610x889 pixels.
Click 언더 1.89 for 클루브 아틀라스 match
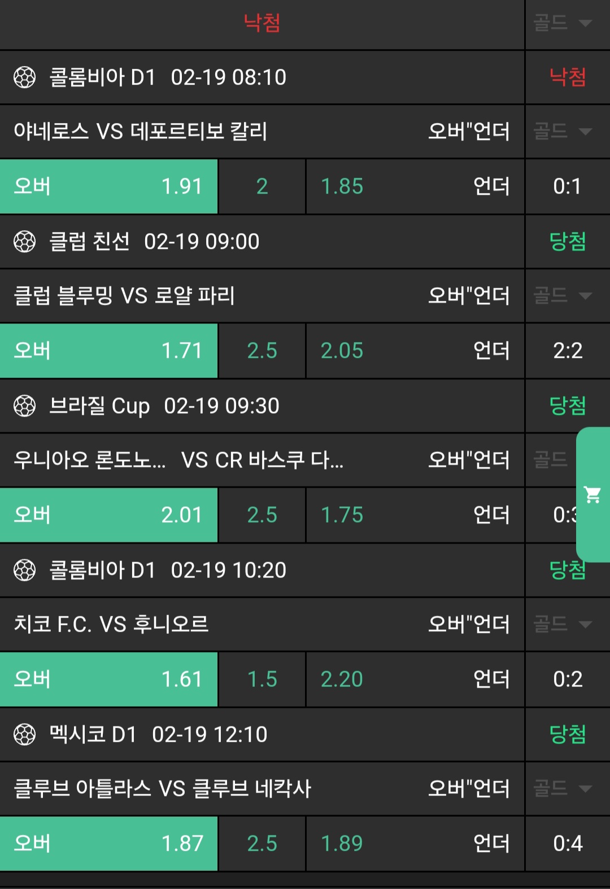pyautogui.click(x=415, y=843)
